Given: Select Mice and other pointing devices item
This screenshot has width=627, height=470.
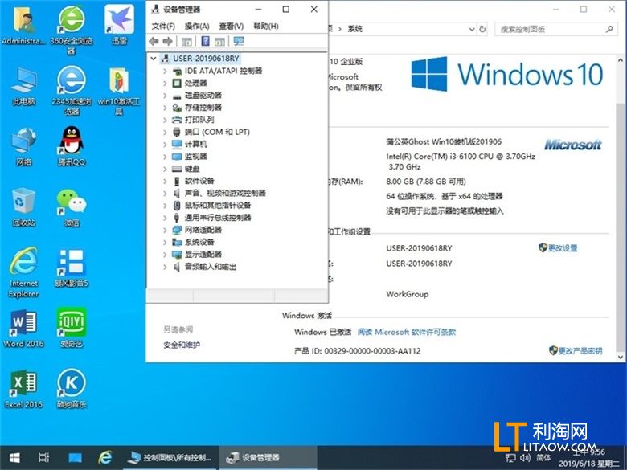Looking at the screenshot, I should coord(218,206).
